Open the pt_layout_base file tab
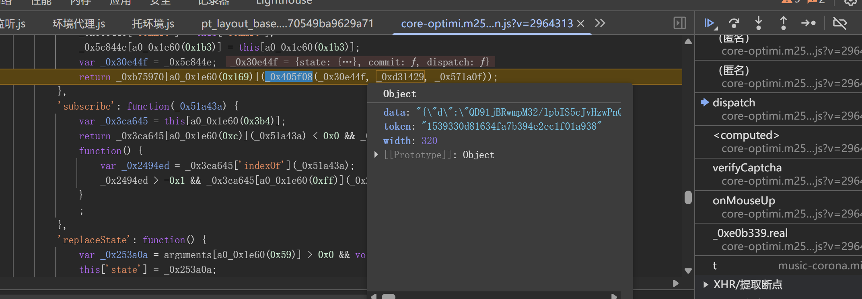 (x=288, y=24)
